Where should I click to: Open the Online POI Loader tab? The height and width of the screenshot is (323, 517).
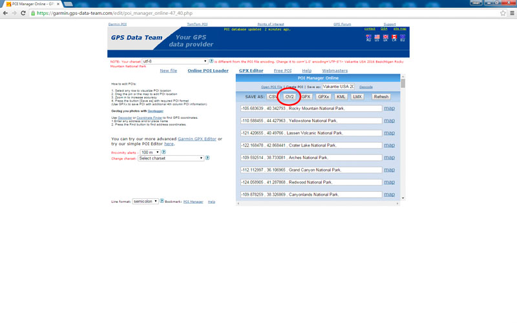[207, 70]
